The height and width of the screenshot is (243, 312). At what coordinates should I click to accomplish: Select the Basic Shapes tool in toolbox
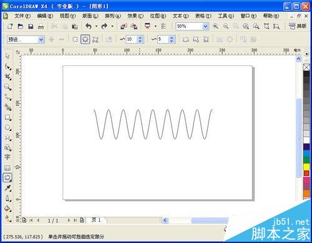7,148
